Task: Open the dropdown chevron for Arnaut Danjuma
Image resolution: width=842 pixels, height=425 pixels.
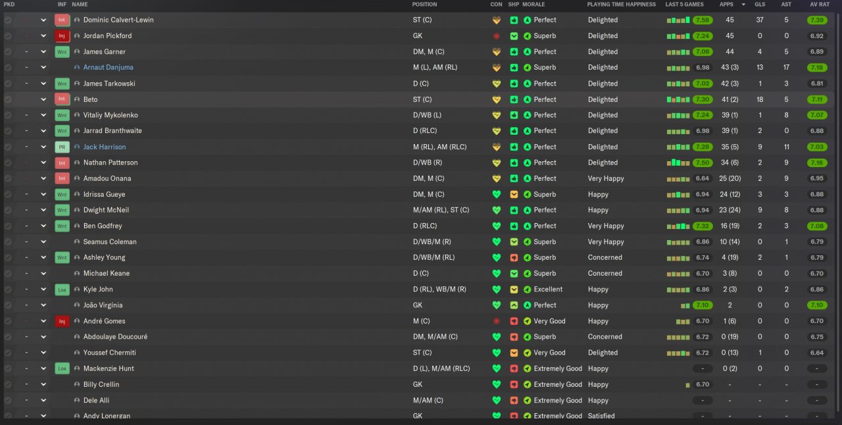Action: click(x=43, y=67)
